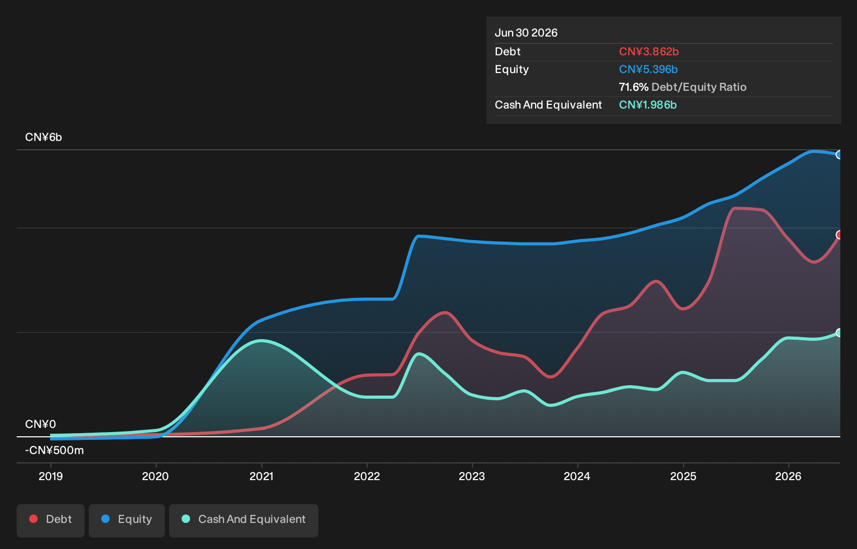Click the 2026 x-axis label
This screenshot has height=549, width=857.
click(x=788, y=476)
